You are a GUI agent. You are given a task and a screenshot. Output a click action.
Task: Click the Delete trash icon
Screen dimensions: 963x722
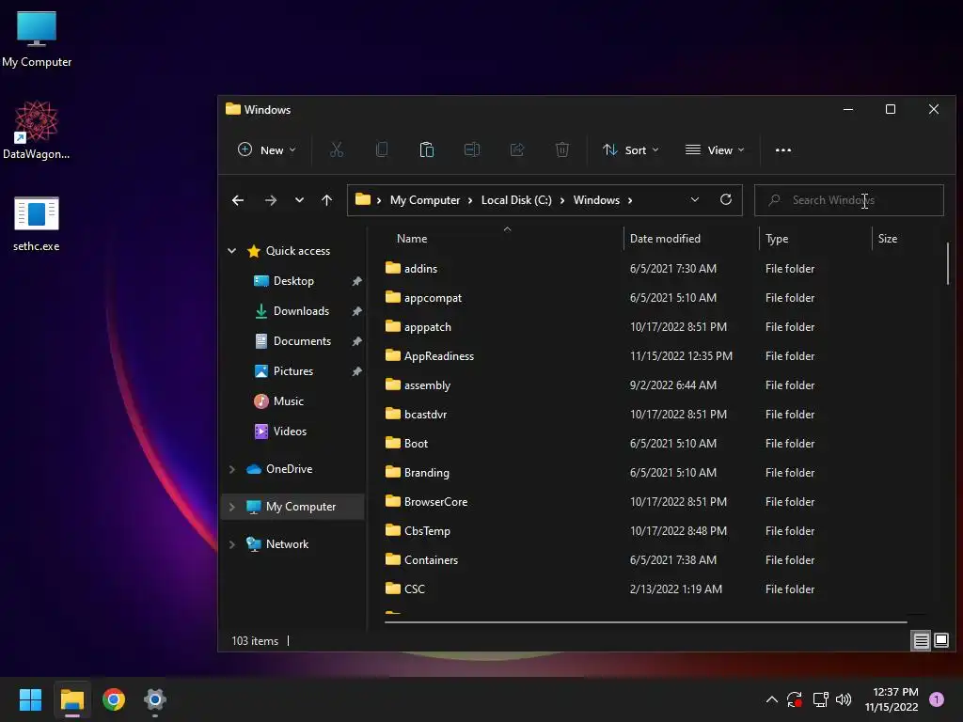coord(562,149)
